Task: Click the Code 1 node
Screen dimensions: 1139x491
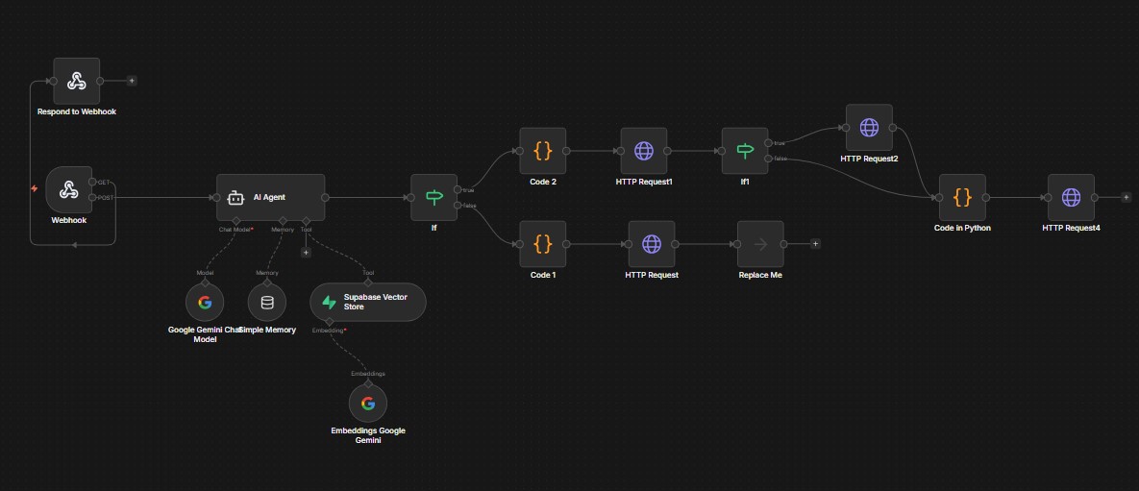Action: pyautogui.click(x=543, y=244)
